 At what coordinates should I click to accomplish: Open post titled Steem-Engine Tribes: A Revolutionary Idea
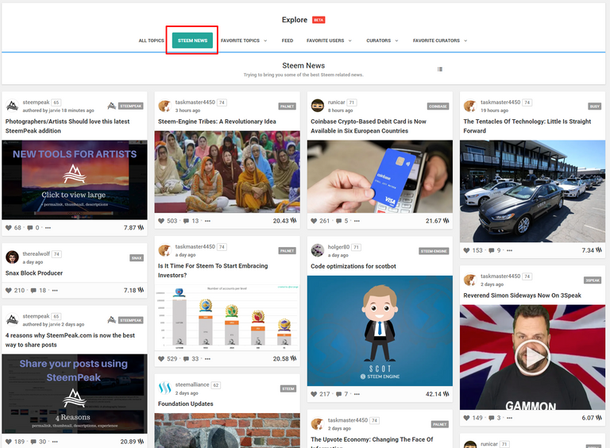(217, 122)
